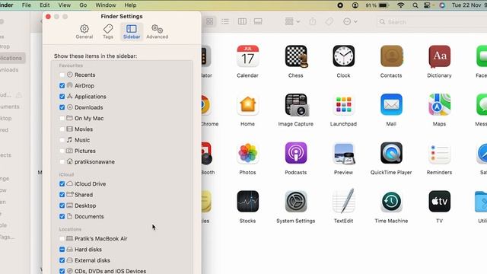Image resolution: width=487 pixels, height=274 pixels.
Task: Open the File menu
Action: click(27, 5)
